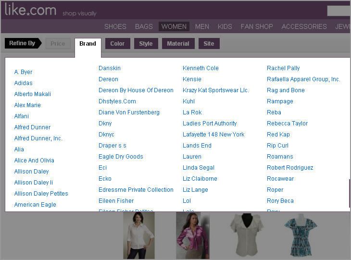Filter by Alfred Dunner brand
Viewport: 351px width, 260px height.
(x=32, y=127)
